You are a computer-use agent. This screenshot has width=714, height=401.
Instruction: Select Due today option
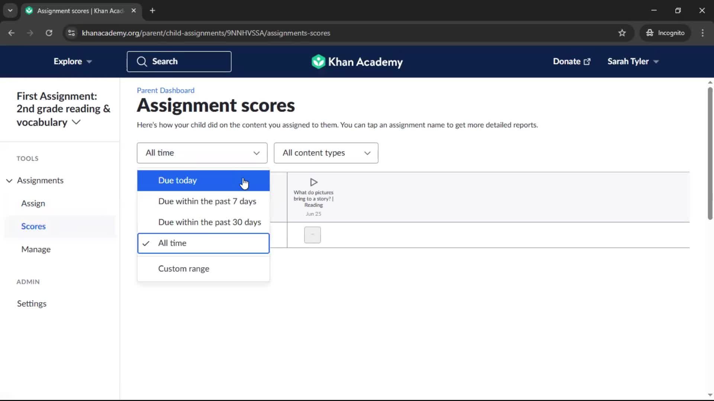point(203,180)
